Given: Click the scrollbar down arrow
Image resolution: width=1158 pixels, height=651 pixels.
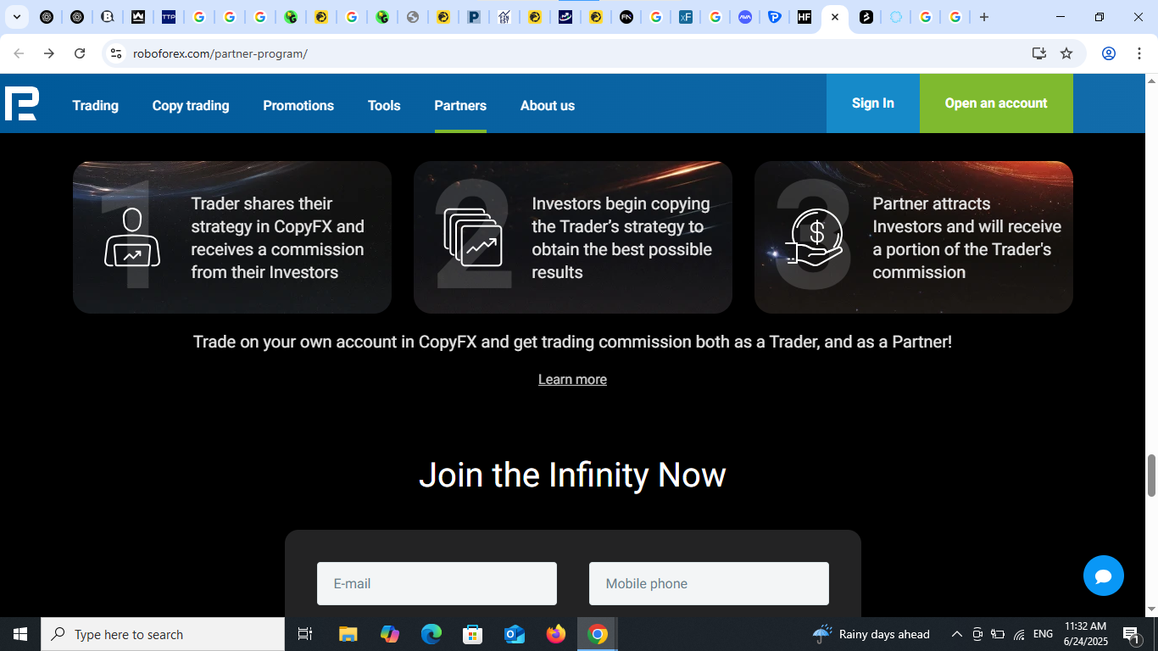Looking at the screenshot, I should [1151, 609].
